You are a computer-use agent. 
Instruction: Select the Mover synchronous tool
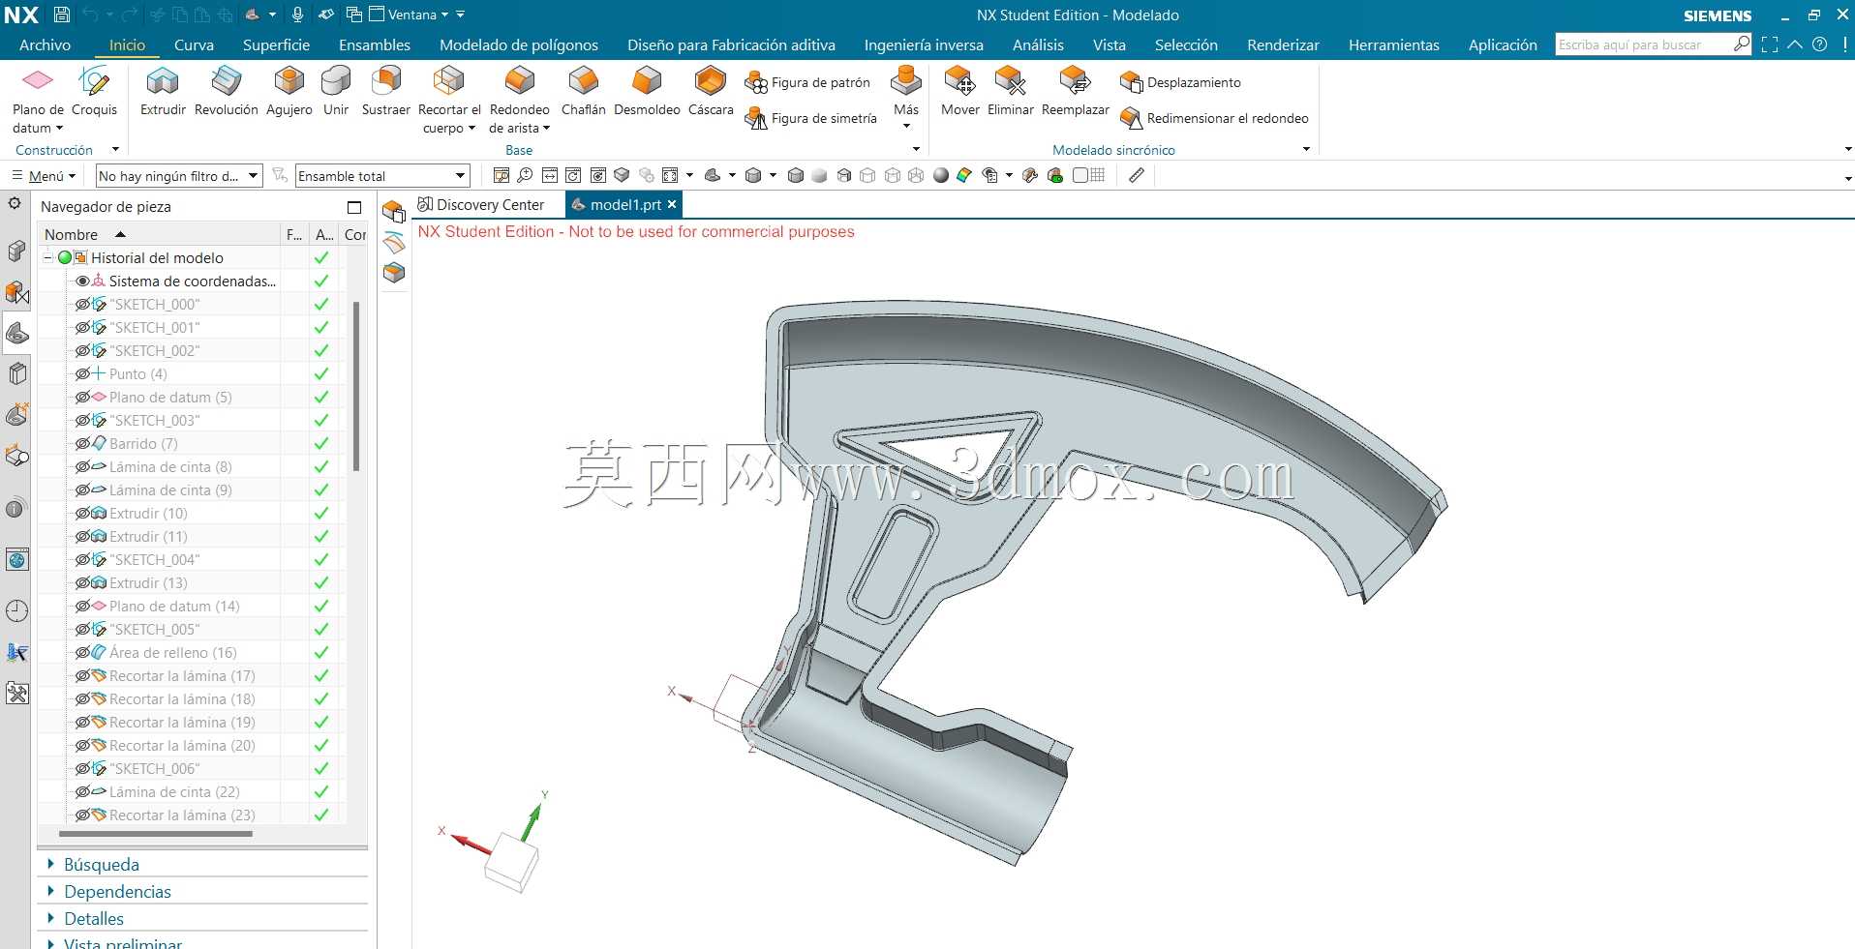959,91
